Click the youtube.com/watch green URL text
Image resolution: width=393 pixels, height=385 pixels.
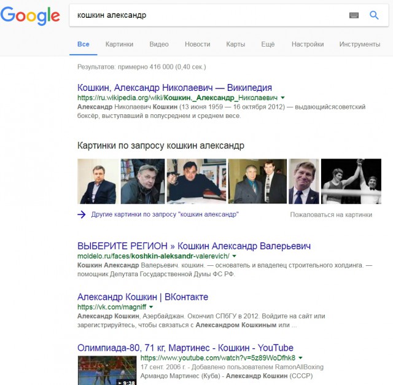218,358
